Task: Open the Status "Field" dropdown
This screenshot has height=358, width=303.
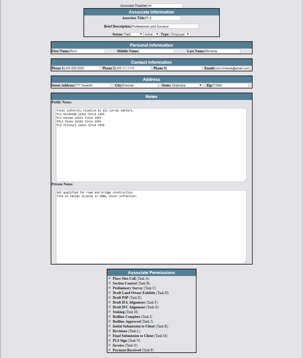Action: (133, 34)
